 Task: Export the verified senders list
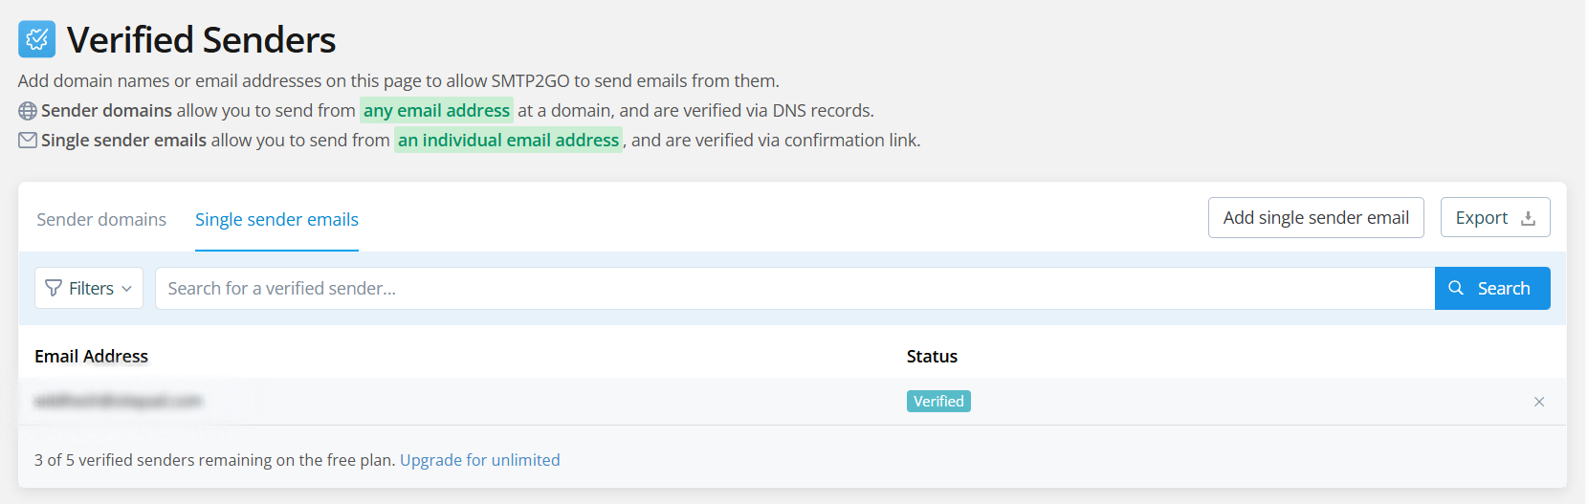pos(1495,218)
